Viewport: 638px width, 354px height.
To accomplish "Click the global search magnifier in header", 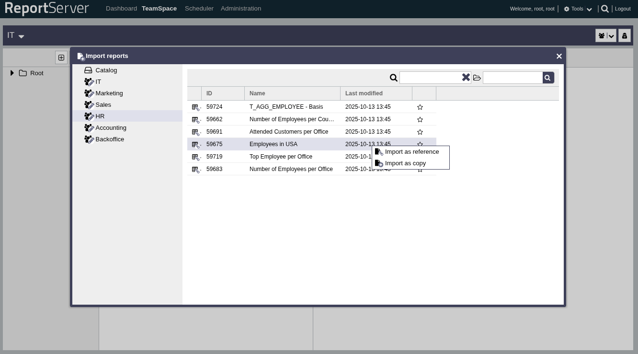I will coord(605,9).
